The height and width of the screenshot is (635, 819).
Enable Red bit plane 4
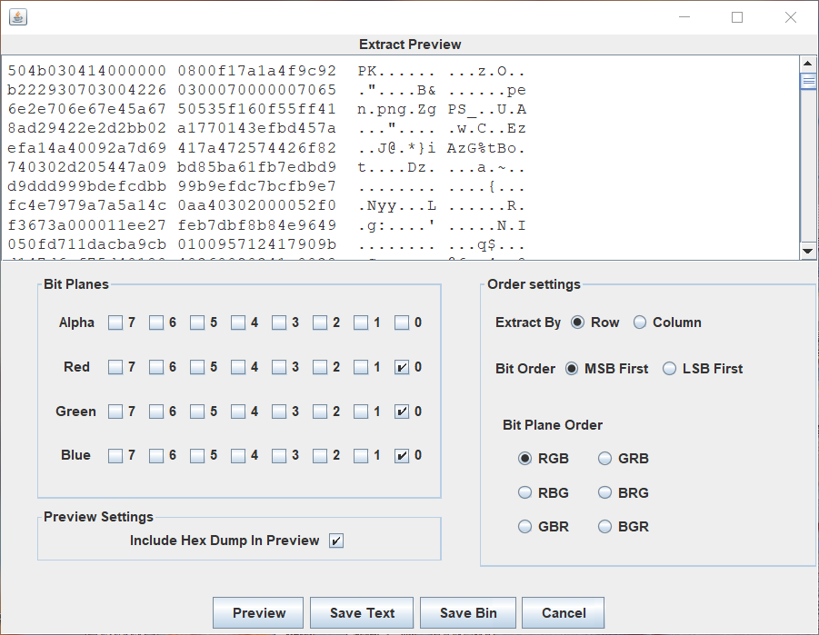tap(238, 367)
